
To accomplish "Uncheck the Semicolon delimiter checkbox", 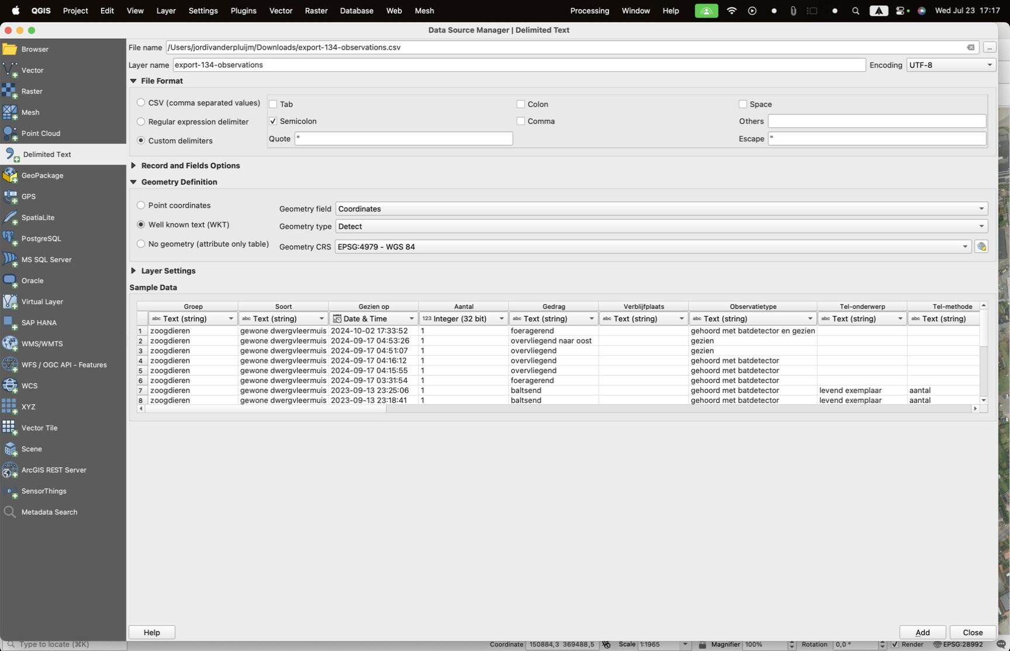I will click(273, 121).
